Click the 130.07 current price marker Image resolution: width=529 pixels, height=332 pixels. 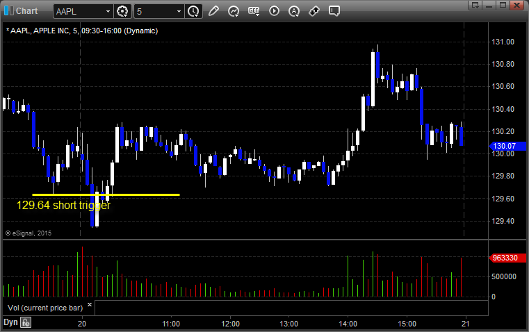(507, 146)
